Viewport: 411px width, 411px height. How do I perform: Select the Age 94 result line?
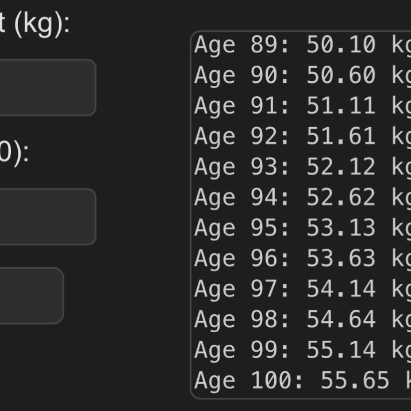coord(302,197)
